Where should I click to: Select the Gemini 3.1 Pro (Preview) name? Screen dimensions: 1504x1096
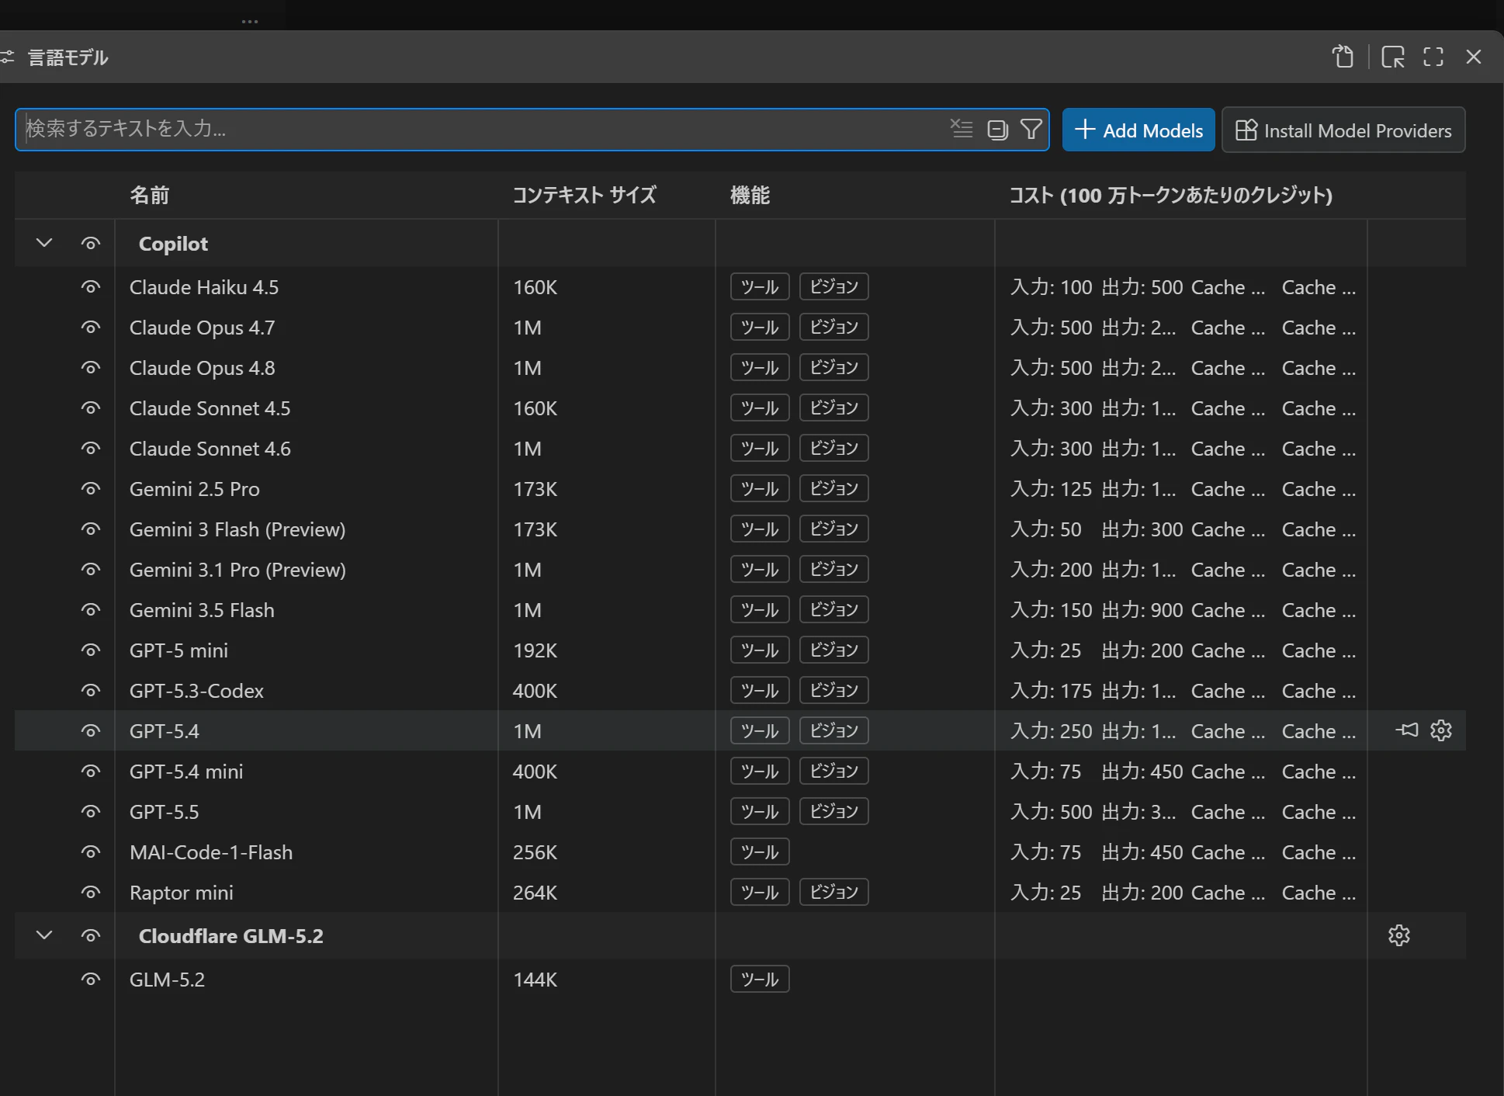coord(237,570)
